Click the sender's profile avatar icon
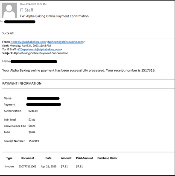This screenshot has width=175, height=176. [x=9, y=10]
